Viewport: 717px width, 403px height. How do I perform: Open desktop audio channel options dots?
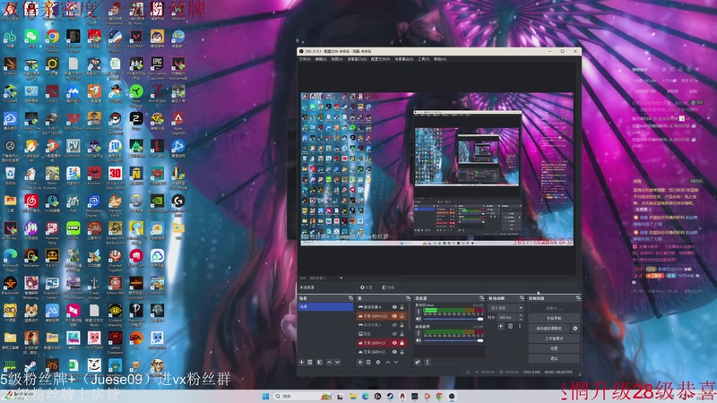point(419,333)
